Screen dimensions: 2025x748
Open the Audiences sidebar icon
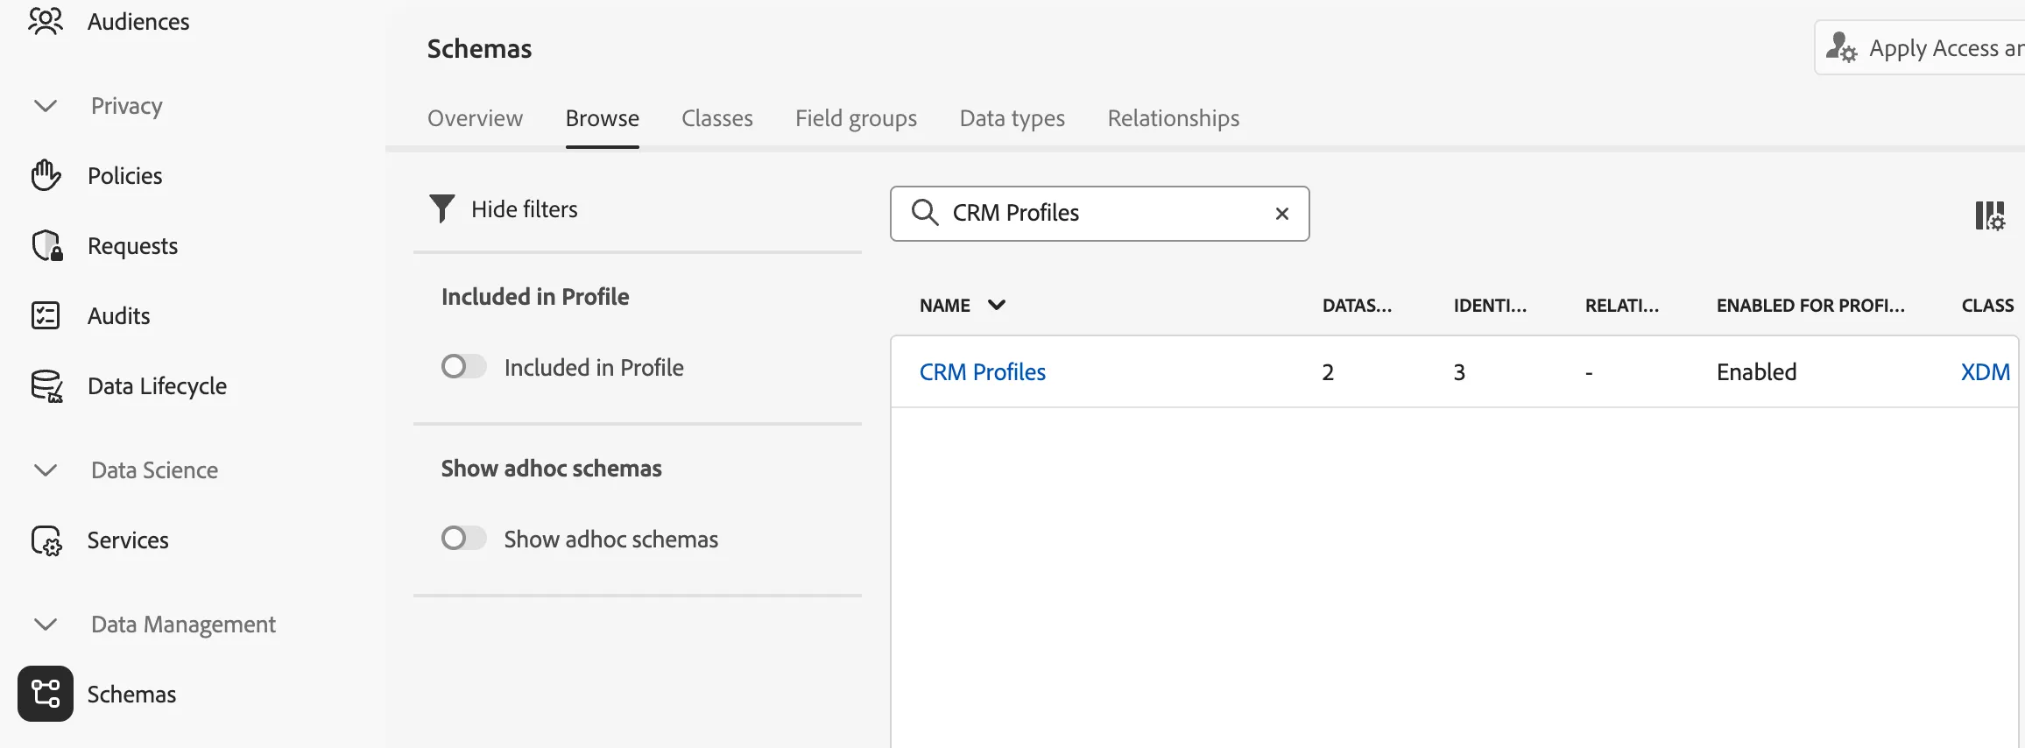pos(46,21)
